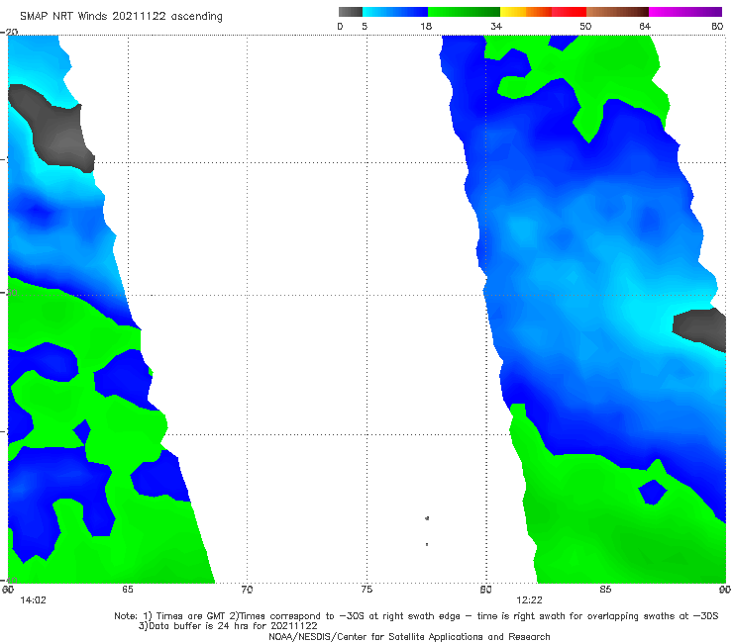This screenshot has width=733, height=643.
Task: Click the brown 50-64 segment of the colorbar
Action: [x=617, y=12]
